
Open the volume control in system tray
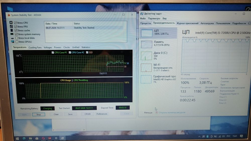point(223,136)
